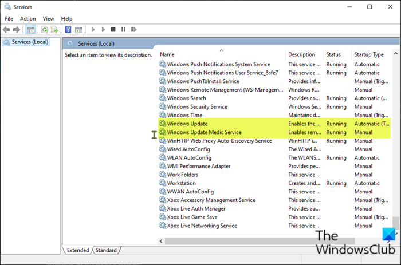Click the gear icon beside Wired AutoConfig
The width and height of the screenshot is (401, 265).
(x=163, y=149)
